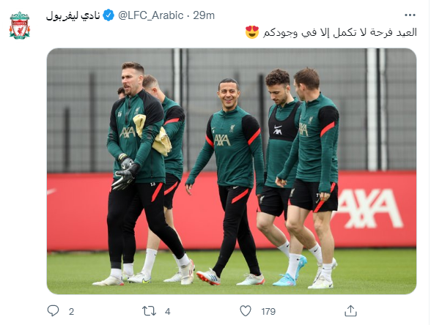This screenshot has width=431, height=325.
Task: Click the like count 179
Action: pyautogui.click(x=268, y=312)
